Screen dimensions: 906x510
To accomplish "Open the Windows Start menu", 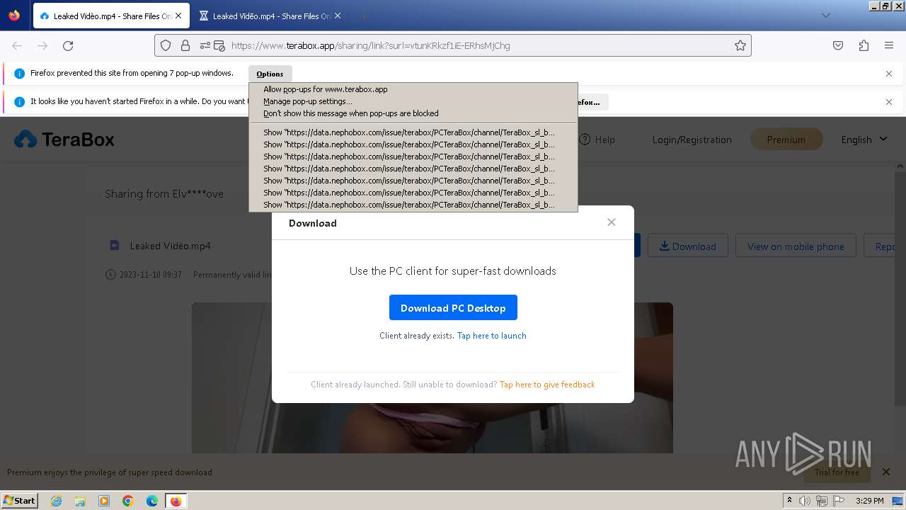I will (x=19, y=500).
